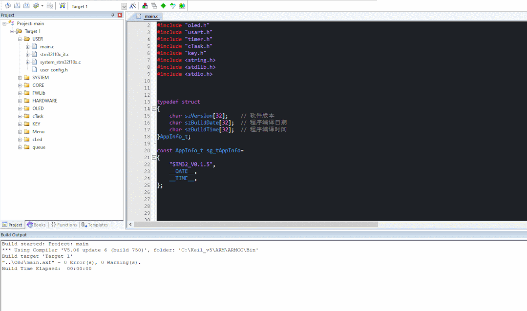527x311 pixels.
Task: Click the Select Software Packs icon
Action: click(172, 6)
